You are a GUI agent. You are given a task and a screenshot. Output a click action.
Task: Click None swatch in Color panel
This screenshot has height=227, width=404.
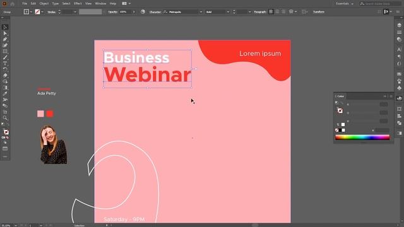coord(336,131)
